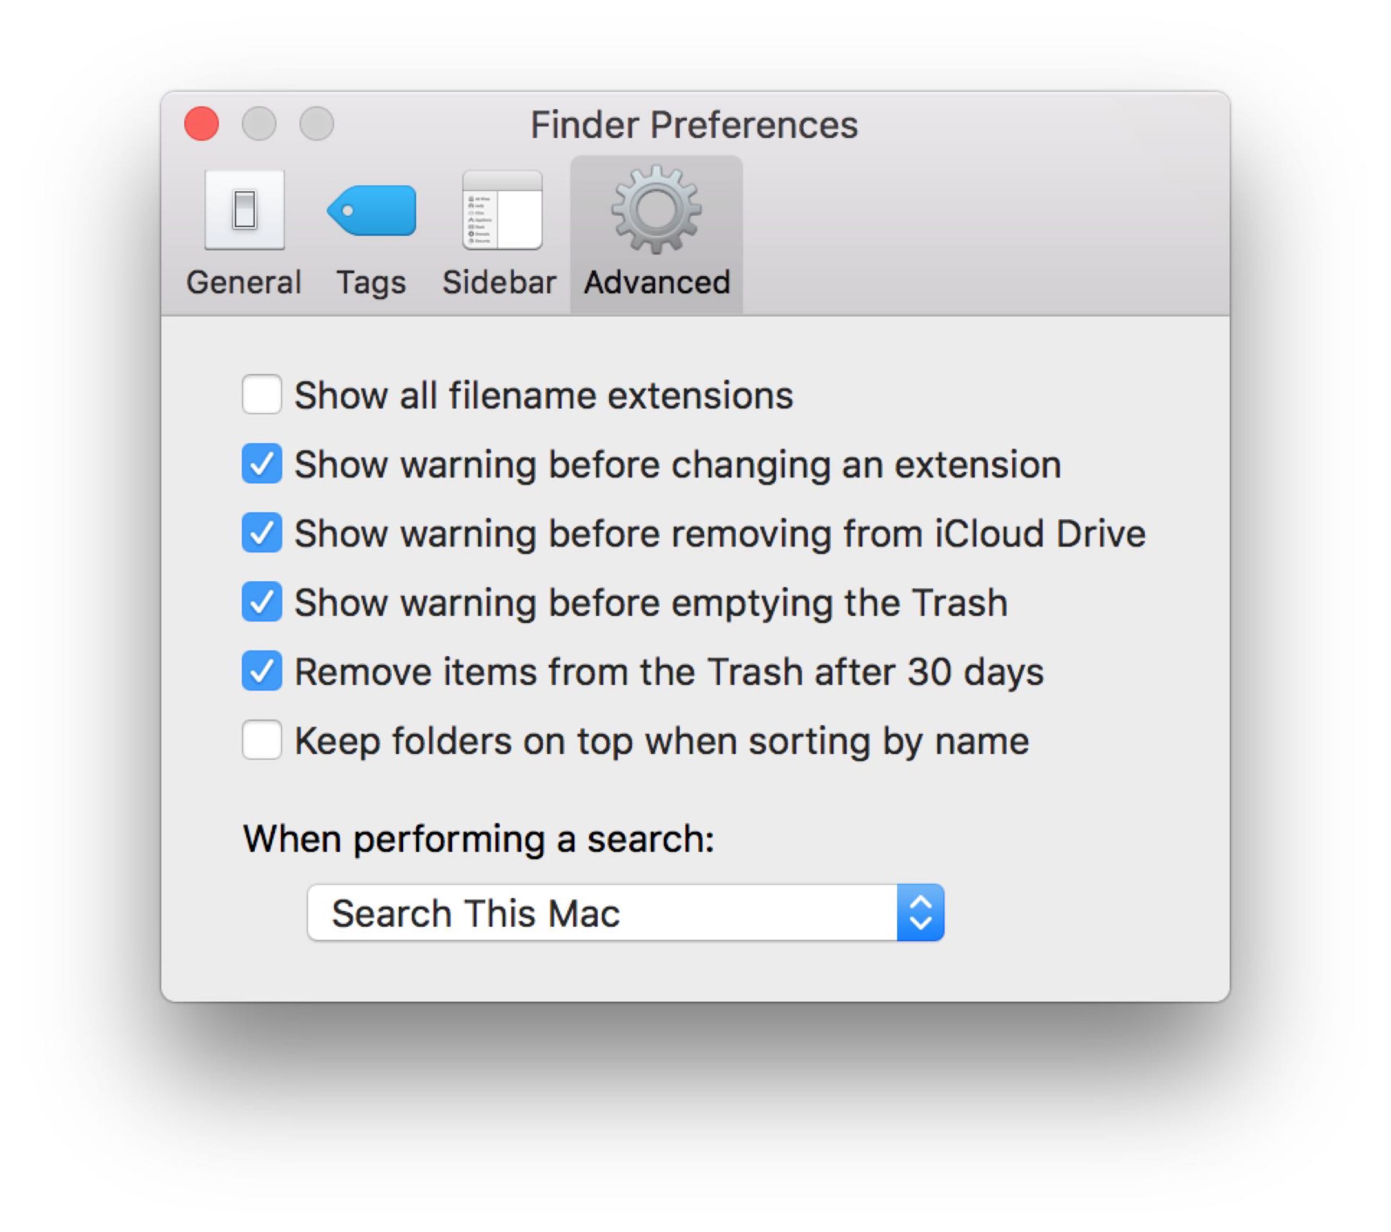The width and height of the screenshot is (1391, 1232).
Task: Close the Finder Preferences window
Action: tap(202, 124)
